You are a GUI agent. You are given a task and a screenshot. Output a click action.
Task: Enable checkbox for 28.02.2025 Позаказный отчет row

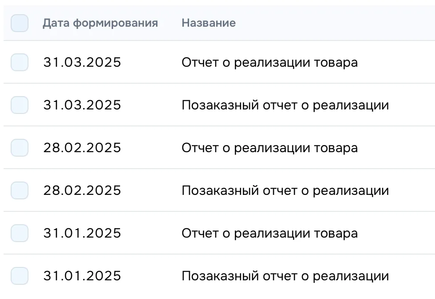[20, 190]
